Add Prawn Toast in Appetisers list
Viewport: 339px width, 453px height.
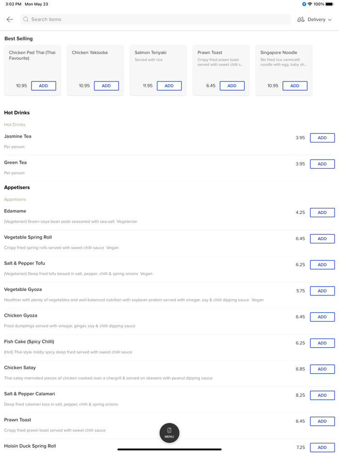(x=322, y=421)
